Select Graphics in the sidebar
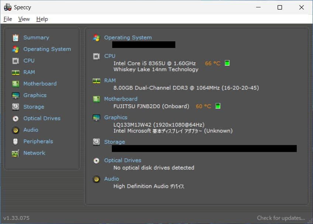 tap(35, 95)
